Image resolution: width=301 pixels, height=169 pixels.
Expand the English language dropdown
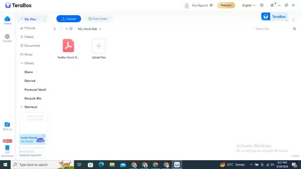(x=248, y=5)
